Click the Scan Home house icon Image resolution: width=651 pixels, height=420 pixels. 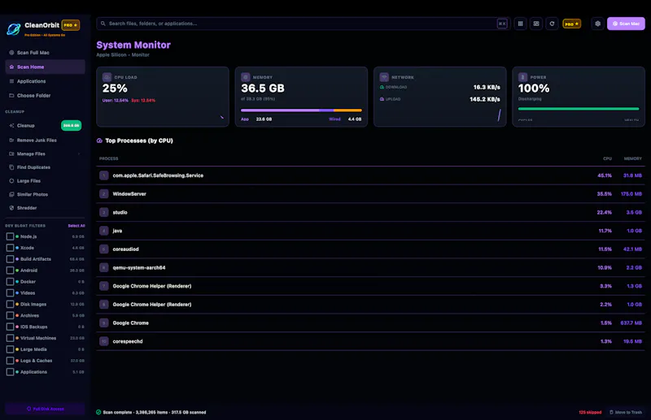coord(11,67)
